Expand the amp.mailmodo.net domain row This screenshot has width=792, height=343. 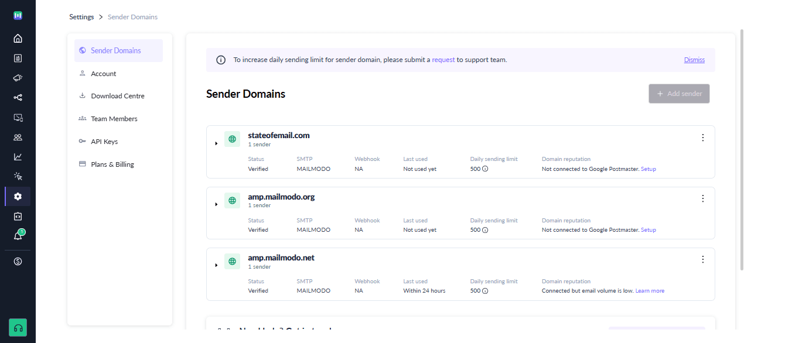[216, 265]
